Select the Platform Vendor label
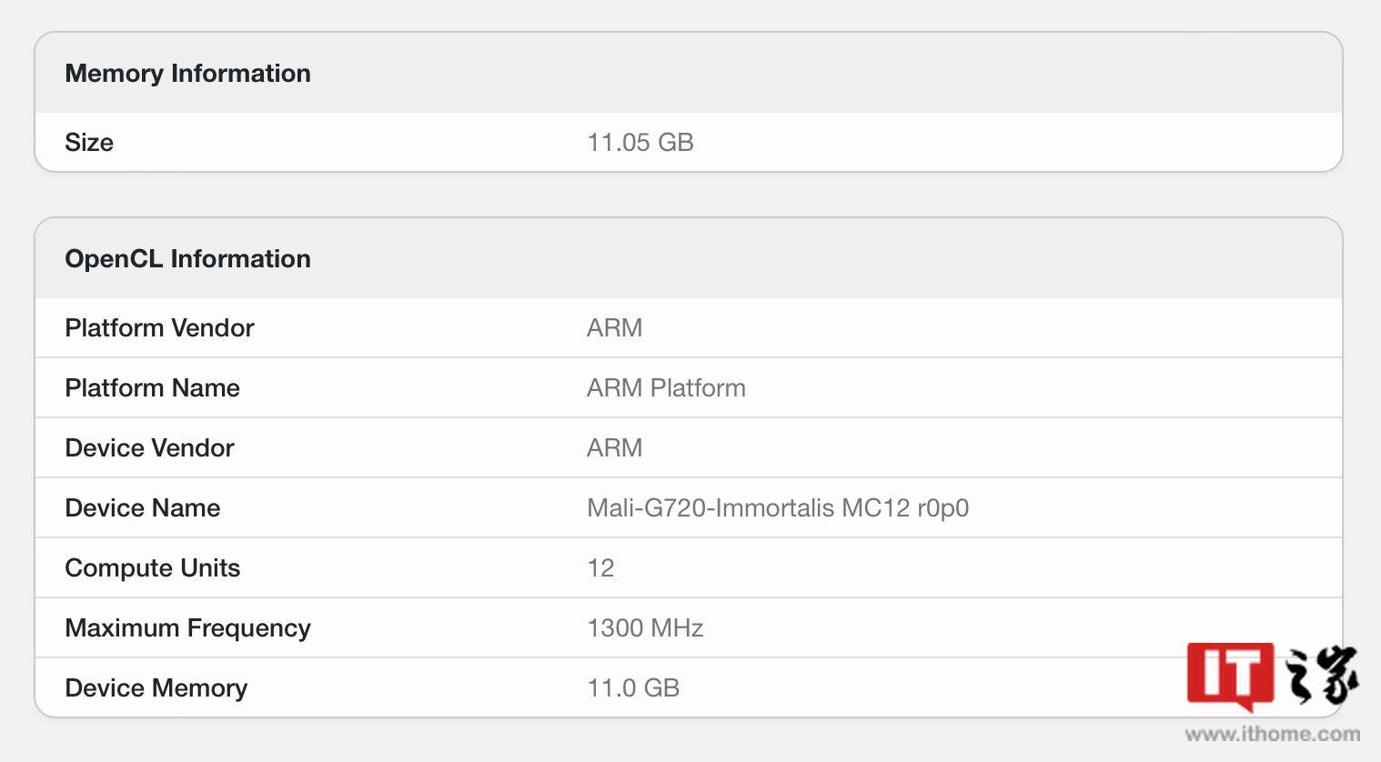This screenshot has height=762, width=1381. click(x=159, y=328)
